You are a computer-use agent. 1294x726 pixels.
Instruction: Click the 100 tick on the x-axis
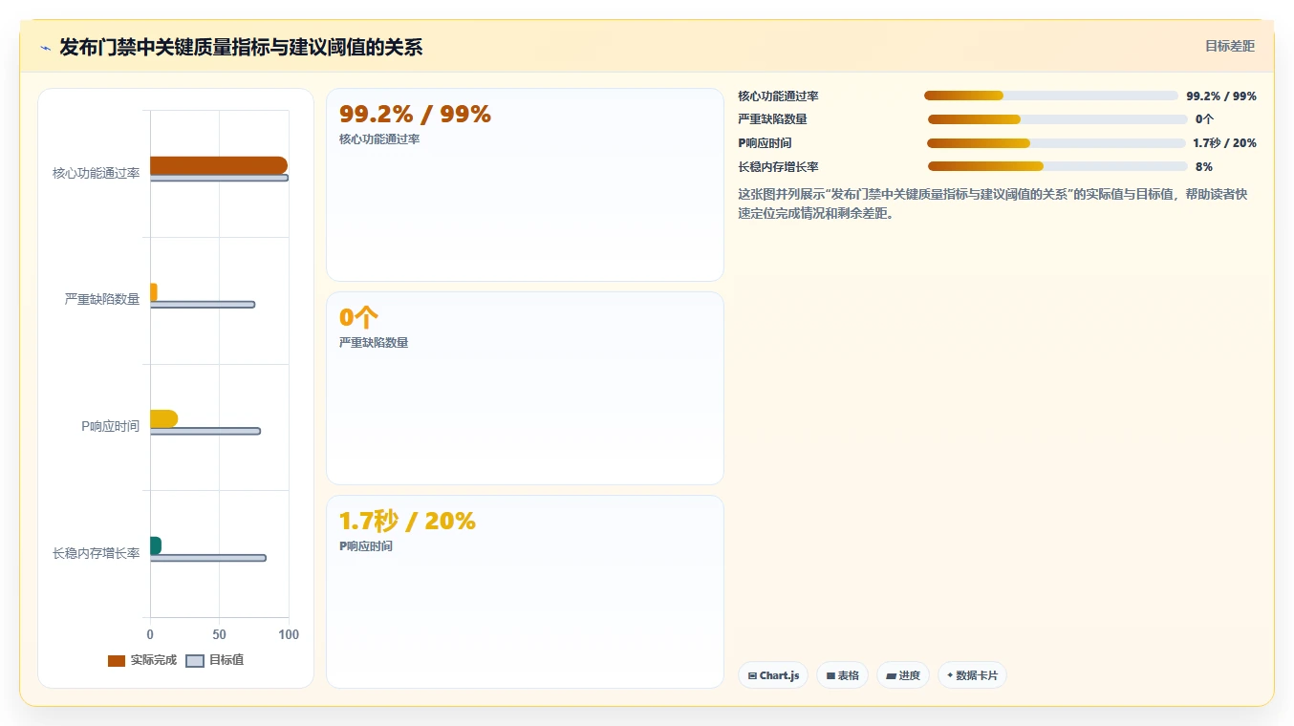tap(289, 634)
